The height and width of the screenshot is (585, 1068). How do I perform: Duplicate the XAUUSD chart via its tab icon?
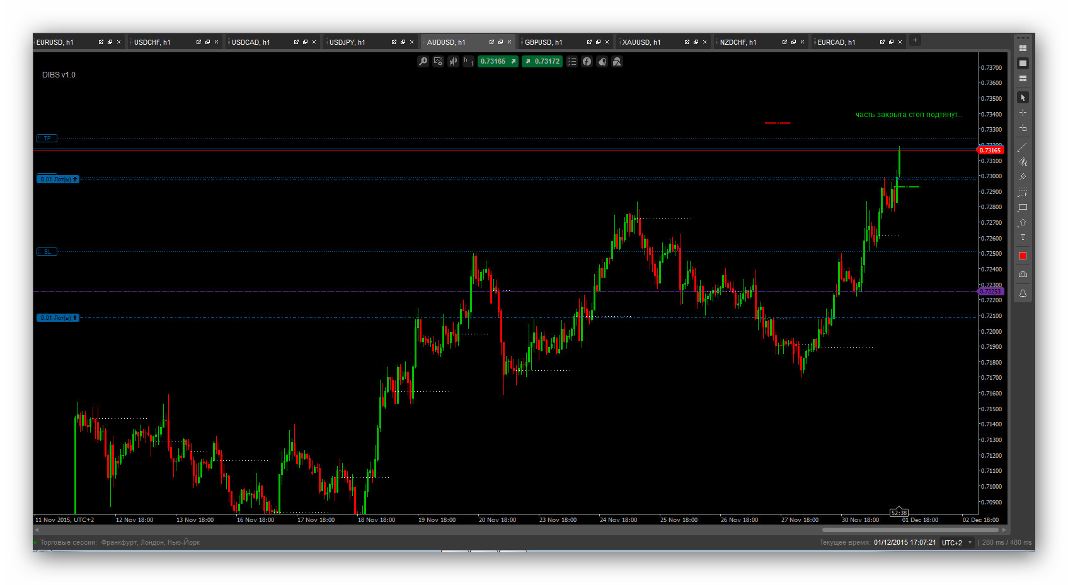click(x=696, y=42)
